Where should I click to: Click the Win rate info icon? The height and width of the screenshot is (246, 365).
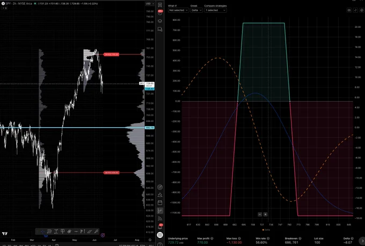[268, 239]
